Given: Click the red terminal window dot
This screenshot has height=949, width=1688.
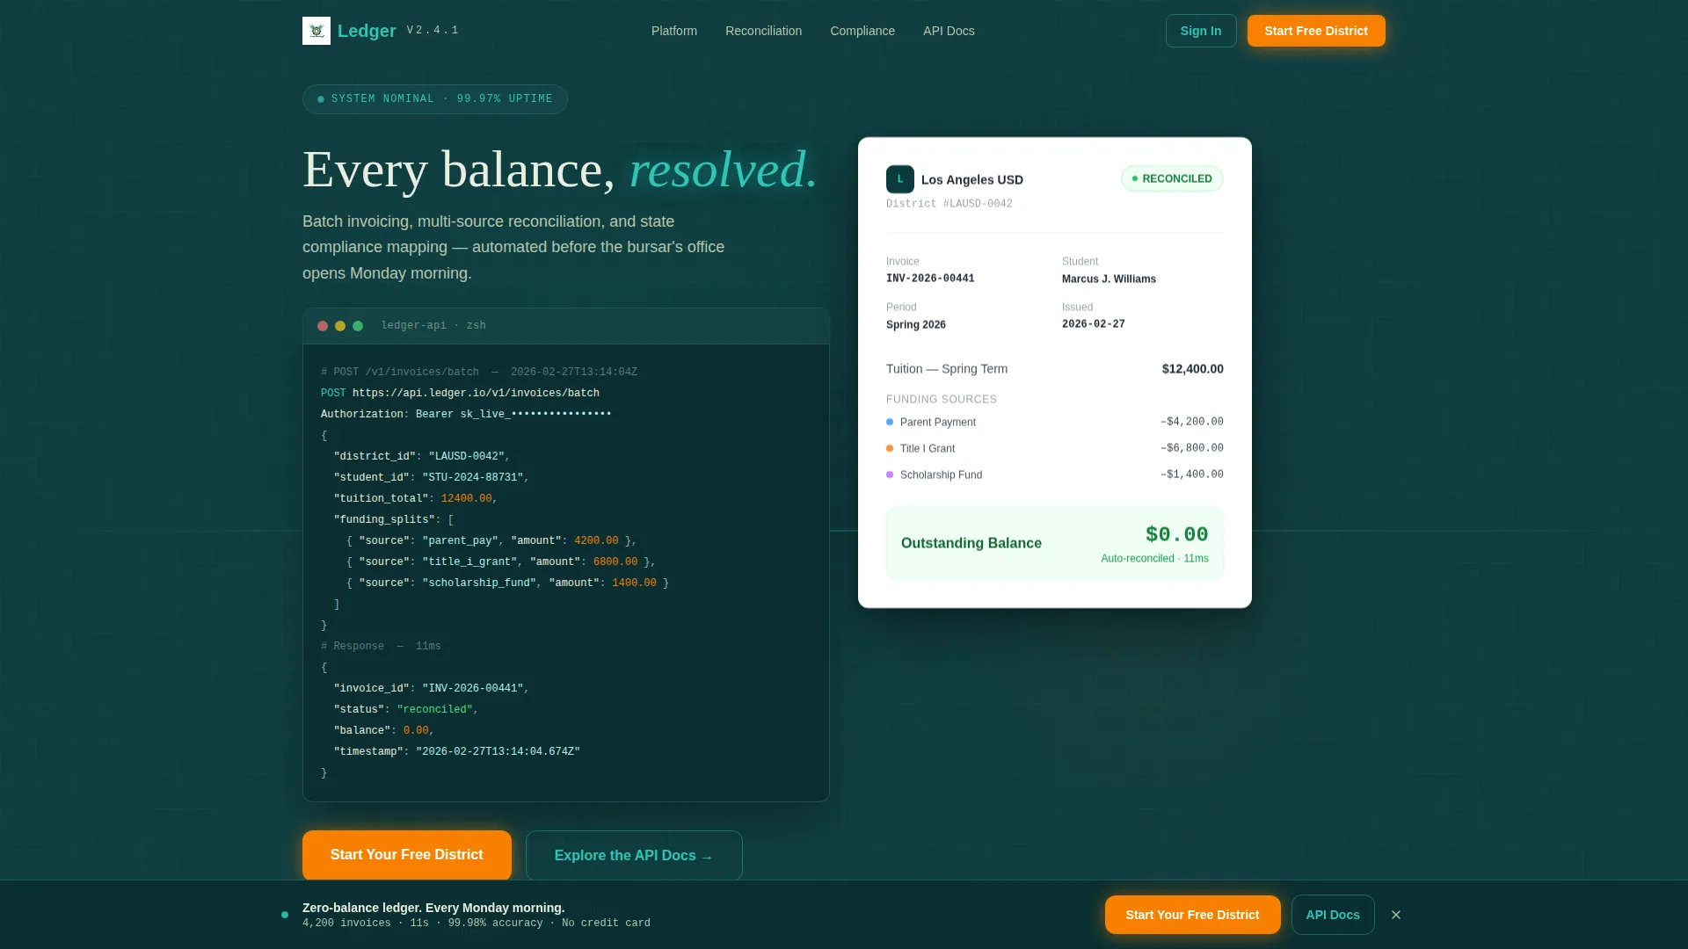Looking at the screenshot, I should click(323, 326).
